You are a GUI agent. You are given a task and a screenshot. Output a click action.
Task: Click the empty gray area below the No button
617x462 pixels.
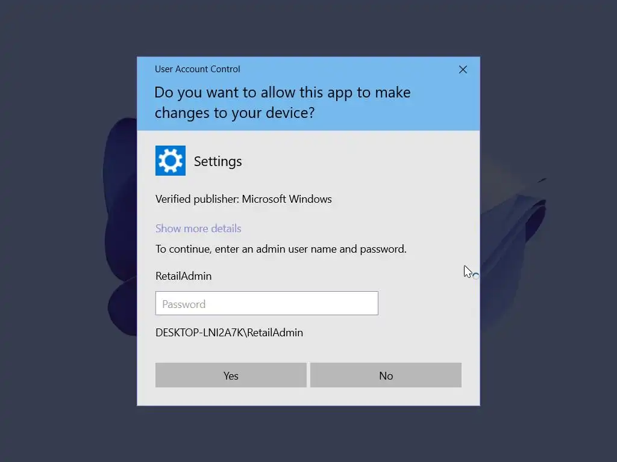pyautogui.click(x=386, y=396)
